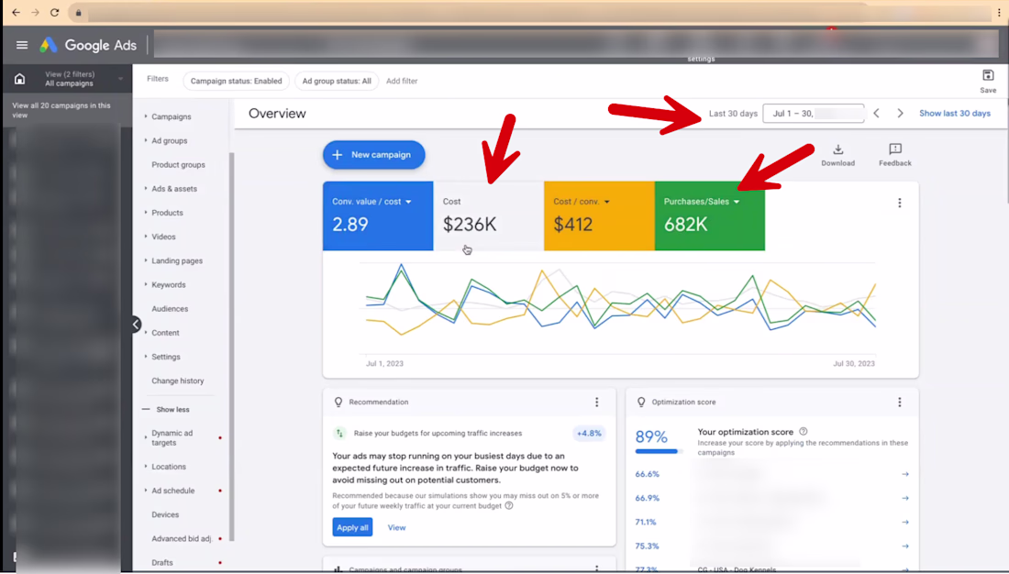Click the Apply all button

coord(352,527)
